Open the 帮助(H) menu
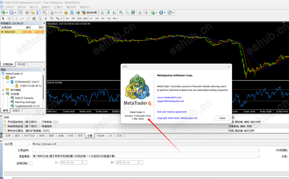The width and height of the screenshot is (289, 179). pos(85,7)
